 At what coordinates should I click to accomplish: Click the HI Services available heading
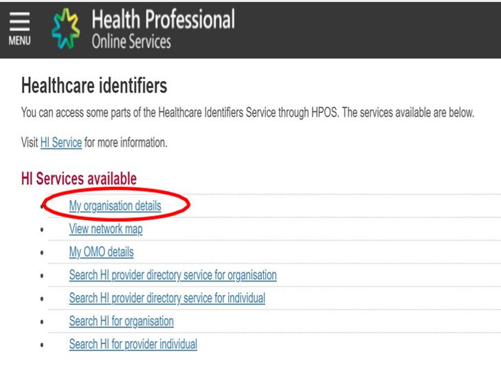[x=79, y=179]
